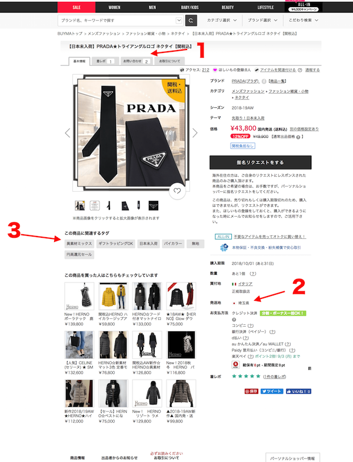Select the 日本未入荷 tag
This screenshot has width=353, height=462.
[x=148, y=244]
